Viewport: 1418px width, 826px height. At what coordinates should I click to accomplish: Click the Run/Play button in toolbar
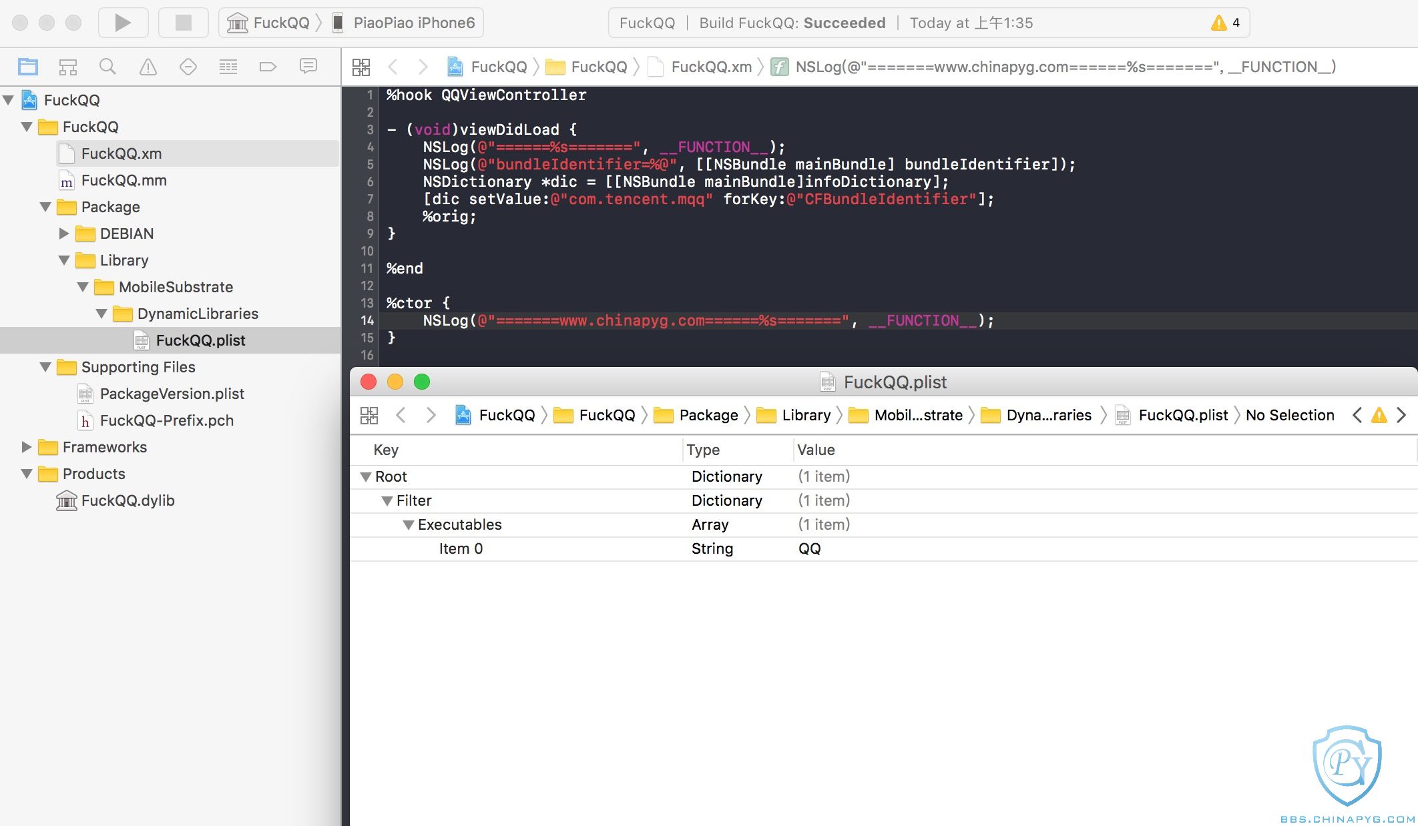tap(121, 23)
